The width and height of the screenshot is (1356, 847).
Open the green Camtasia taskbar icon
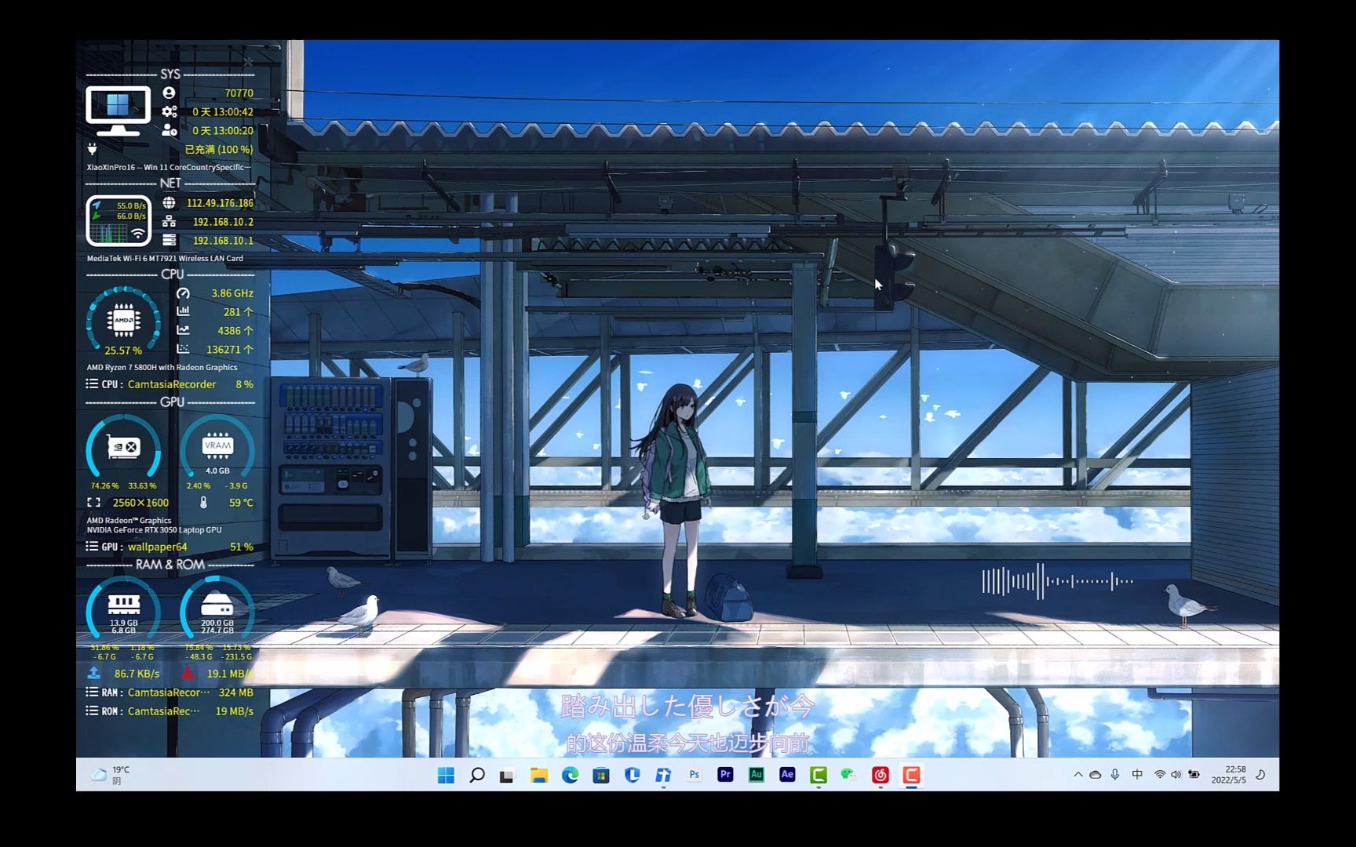818,776
